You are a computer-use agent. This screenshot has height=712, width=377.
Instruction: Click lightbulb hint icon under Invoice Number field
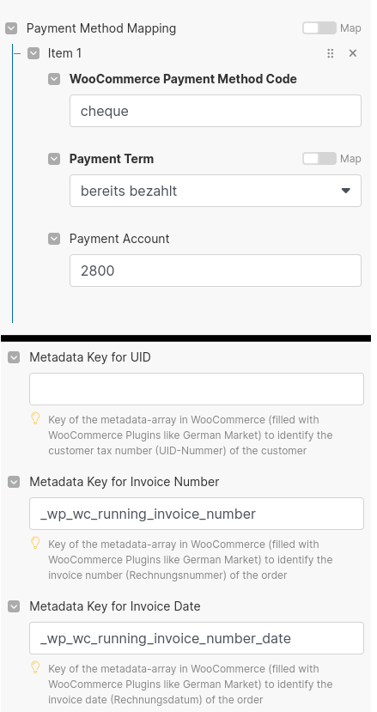[35, 543]
